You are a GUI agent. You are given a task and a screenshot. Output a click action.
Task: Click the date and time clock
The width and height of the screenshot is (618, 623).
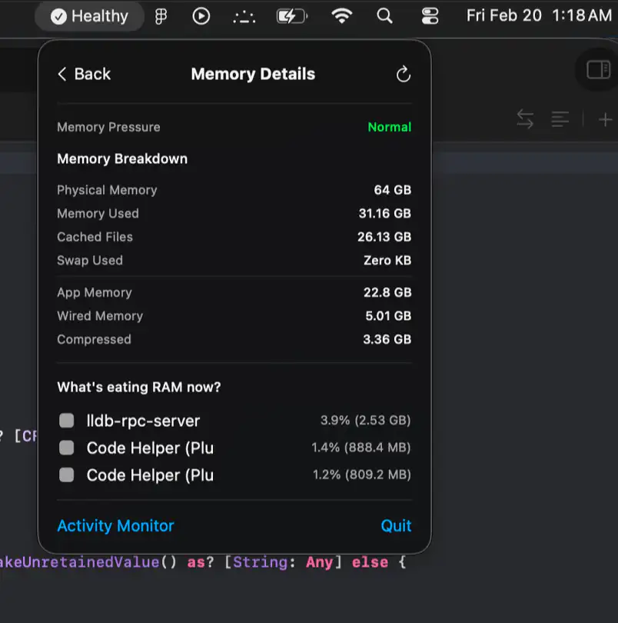[538, 16]
